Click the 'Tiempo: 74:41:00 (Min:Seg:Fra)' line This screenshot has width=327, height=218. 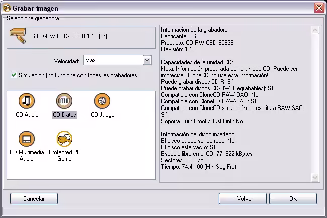[199, 167]
